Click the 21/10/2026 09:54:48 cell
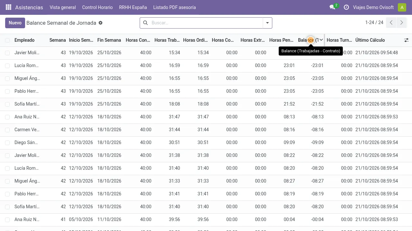 coord(377,53)
